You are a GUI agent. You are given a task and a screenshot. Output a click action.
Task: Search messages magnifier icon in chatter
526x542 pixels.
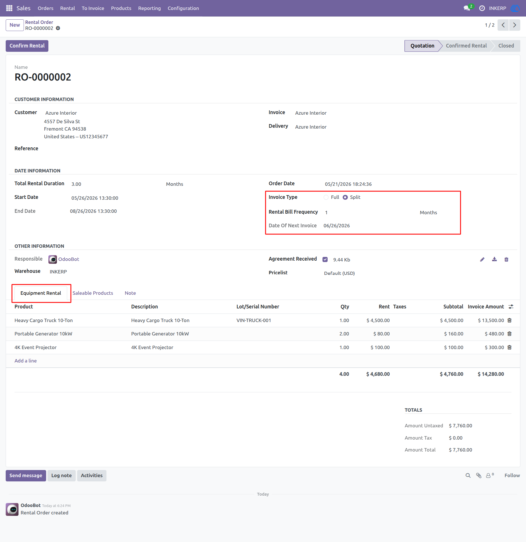[468, 475]
